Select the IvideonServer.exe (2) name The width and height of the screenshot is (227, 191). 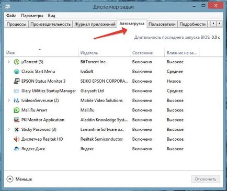pyautogui.click(x=40, y=100)
